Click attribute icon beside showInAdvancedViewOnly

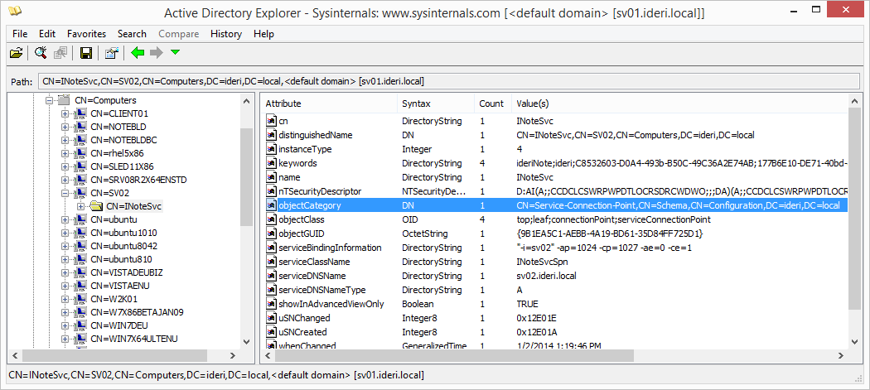pos(271,304)
